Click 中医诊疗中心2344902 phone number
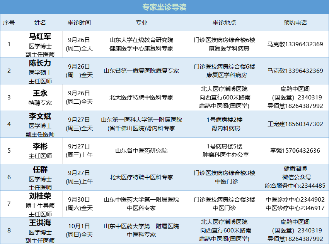329x244 pixels. (295, 199)
